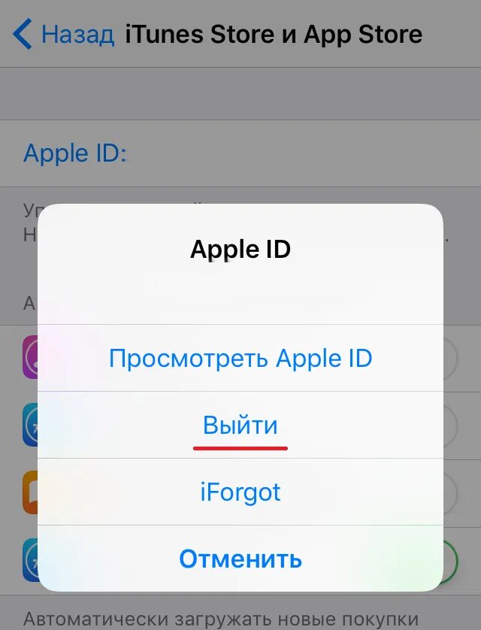Tap the Apple ID dialog title
Screen dimensions: 481x630
point(240,249)
